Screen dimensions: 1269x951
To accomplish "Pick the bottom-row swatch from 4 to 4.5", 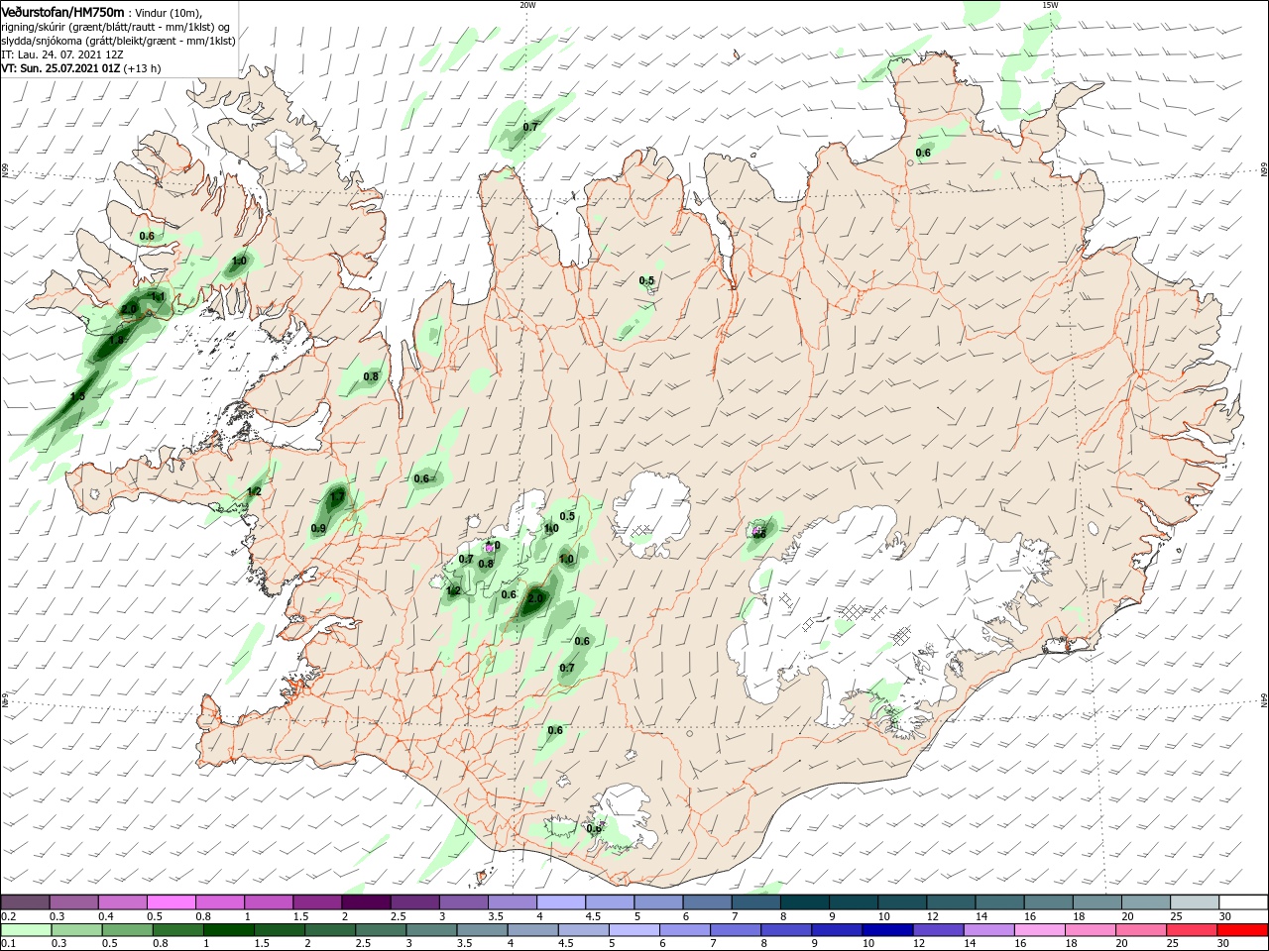I will [x=533, y=930].
